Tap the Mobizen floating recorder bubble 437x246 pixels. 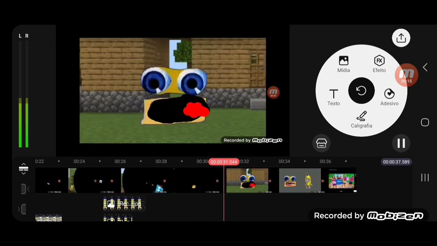pos(406,75)
